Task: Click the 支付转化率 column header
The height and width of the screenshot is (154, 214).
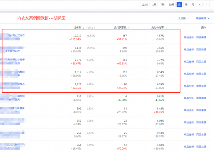Action: (x=158, y=28)
